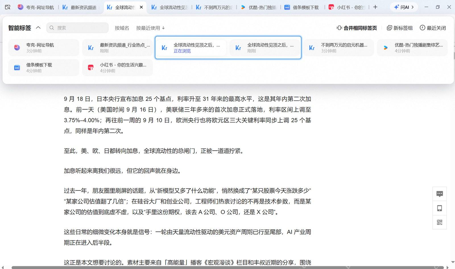Screen dimensions: 455x269
Task: Switch to the 不到两万元的 tab in the tab strip
Action: point(215,7)
